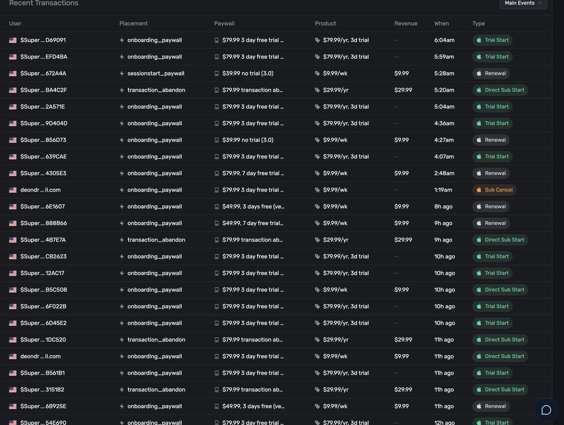Click the tag product icon in the CB2623 row
Image resolution: width=564 pixels, height=425 pixels.
click(318, 257)
